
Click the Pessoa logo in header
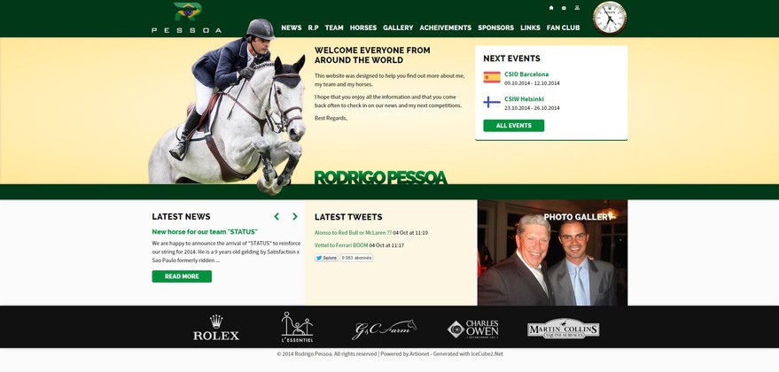click(x=187, y=18)
